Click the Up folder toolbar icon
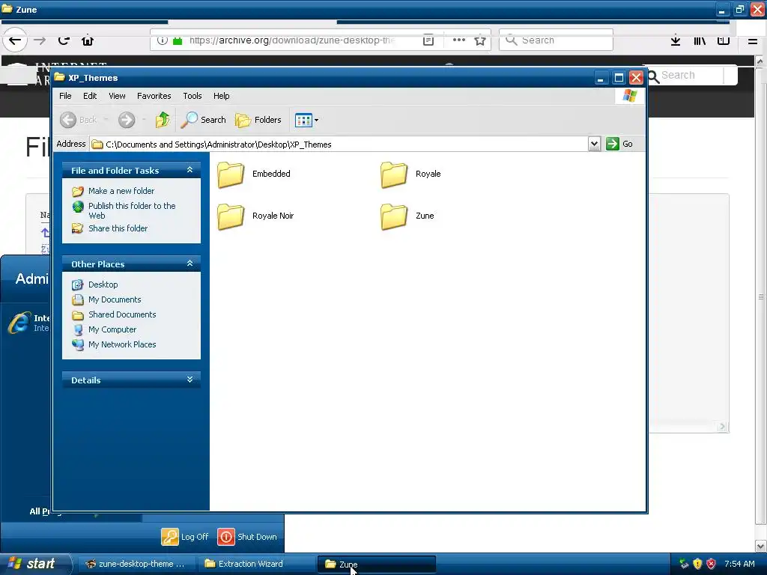This screenshot has height=575, width=767. point(163,120)
